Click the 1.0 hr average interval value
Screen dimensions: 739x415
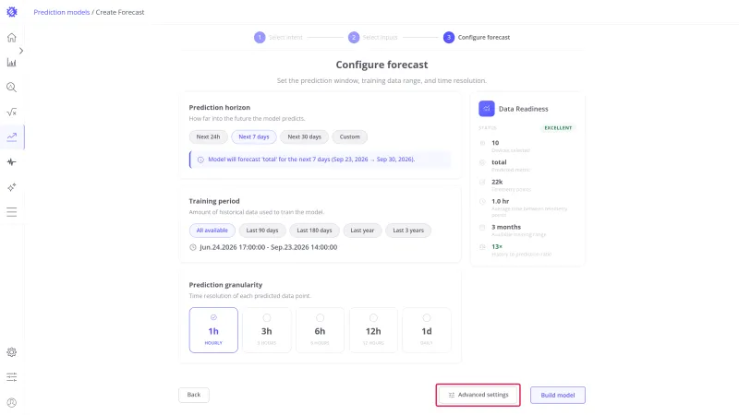501,201
